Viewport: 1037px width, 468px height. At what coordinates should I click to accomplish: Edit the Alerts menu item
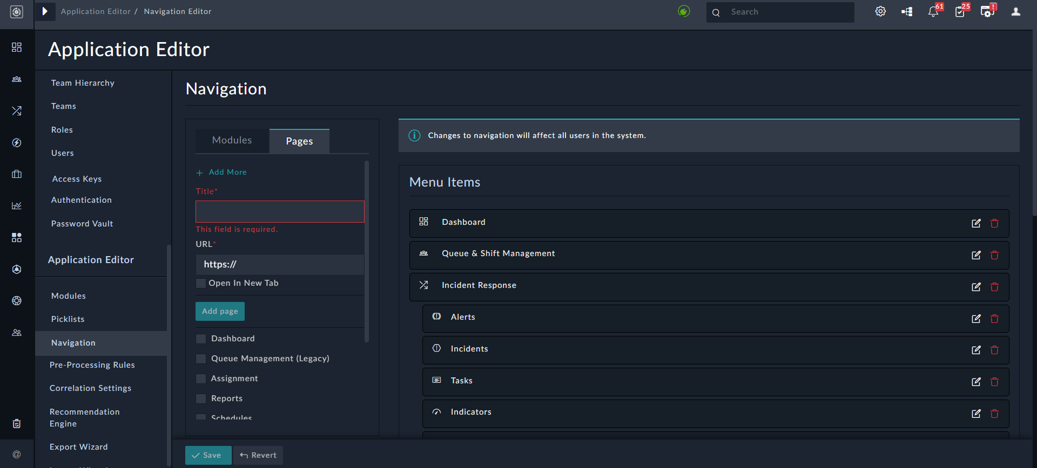(976, 319)
